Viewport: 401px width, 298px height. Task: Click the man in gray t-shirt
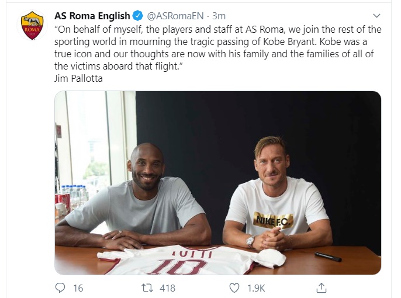pyautogui.click(x=140, y=199)
